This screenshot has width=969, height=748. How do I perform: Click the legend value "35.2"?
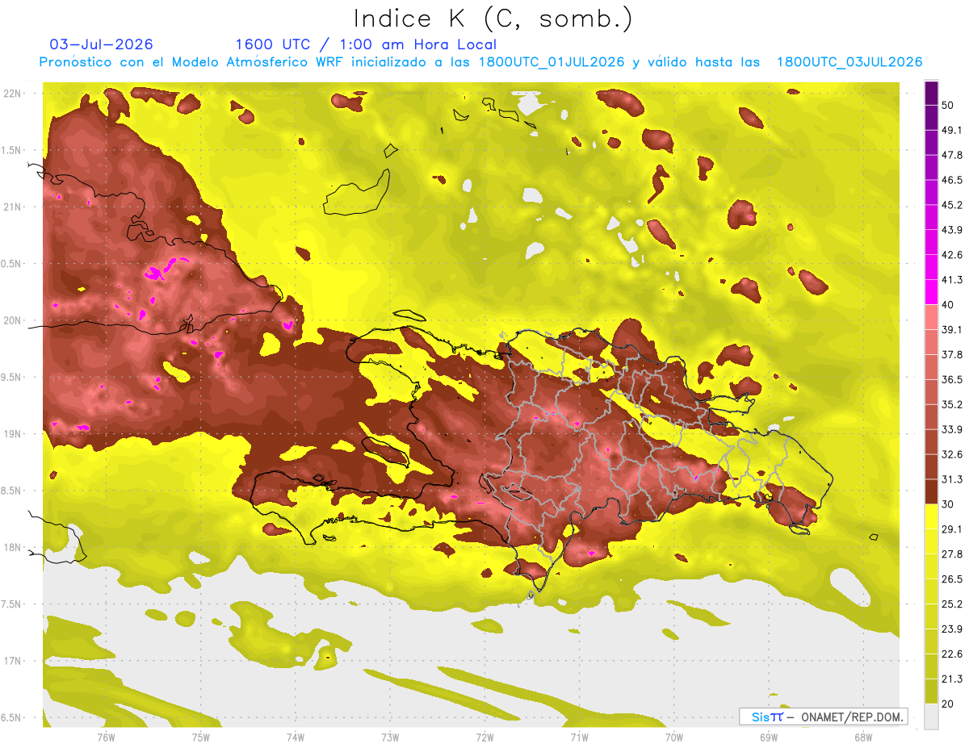952,404
